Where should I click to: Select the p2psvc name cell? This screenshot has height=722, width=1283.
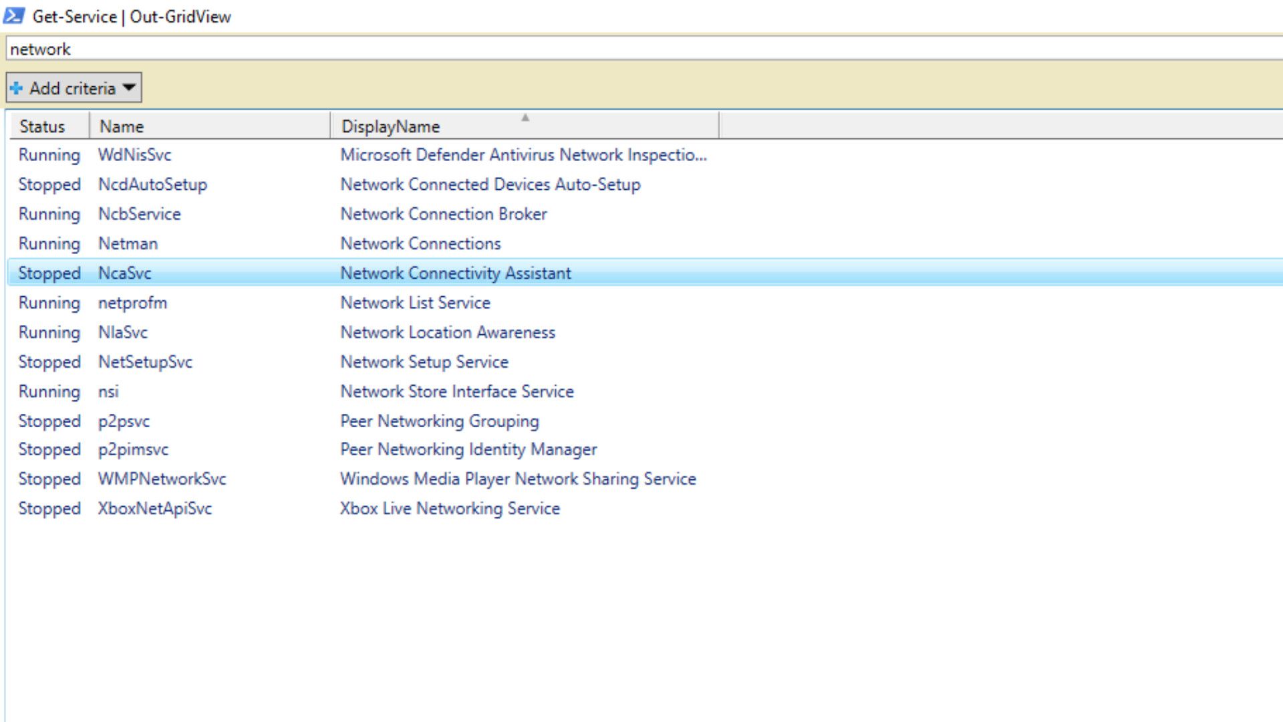point(124,421)
